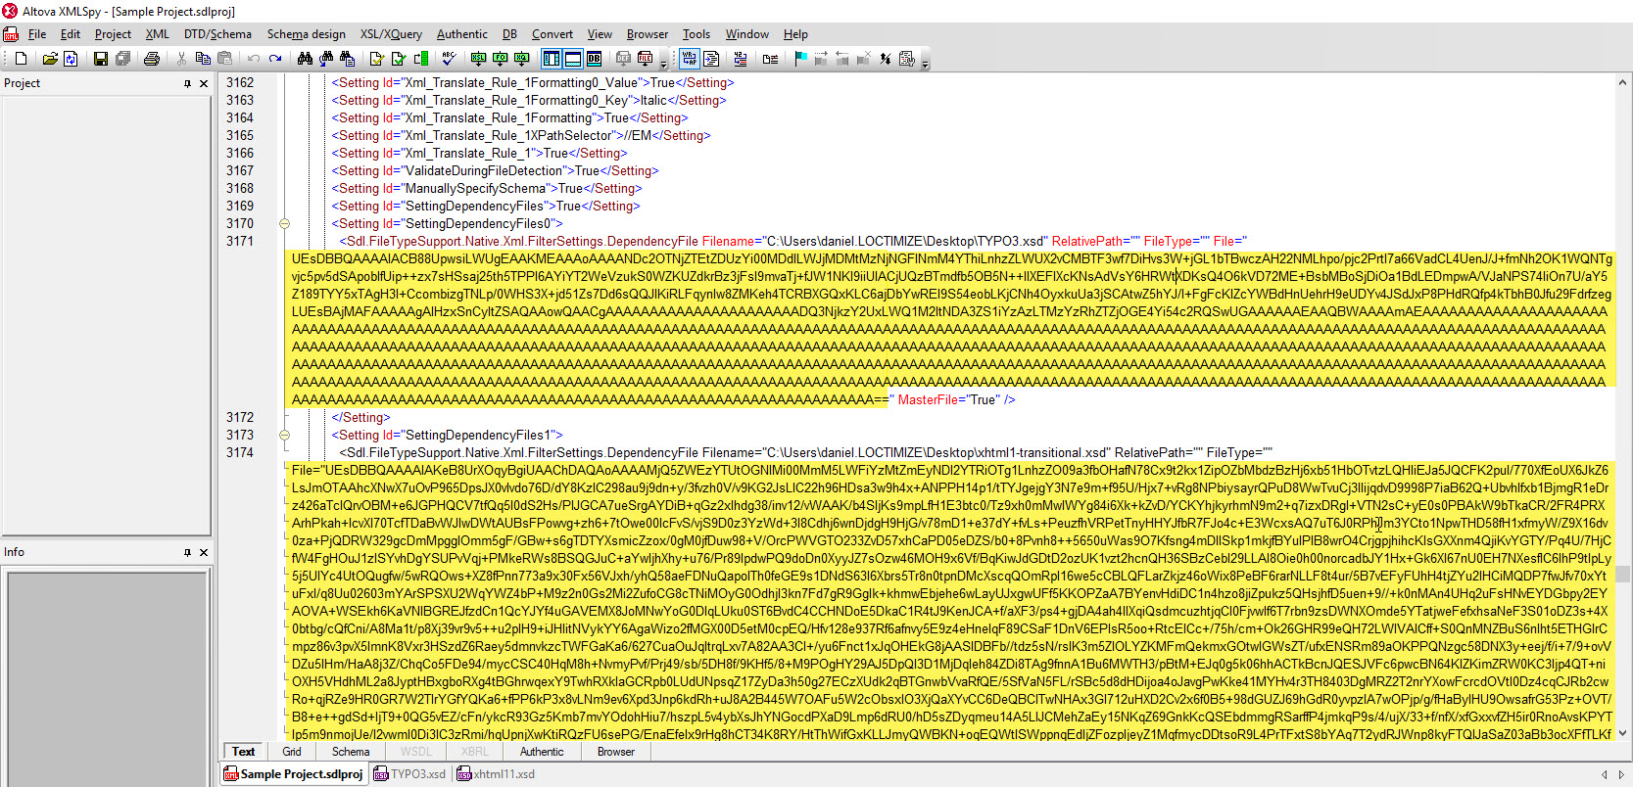Open the Convert menu
This screenshot has height=787, width=1633.
pyautogui.click(x=552, y=34)
